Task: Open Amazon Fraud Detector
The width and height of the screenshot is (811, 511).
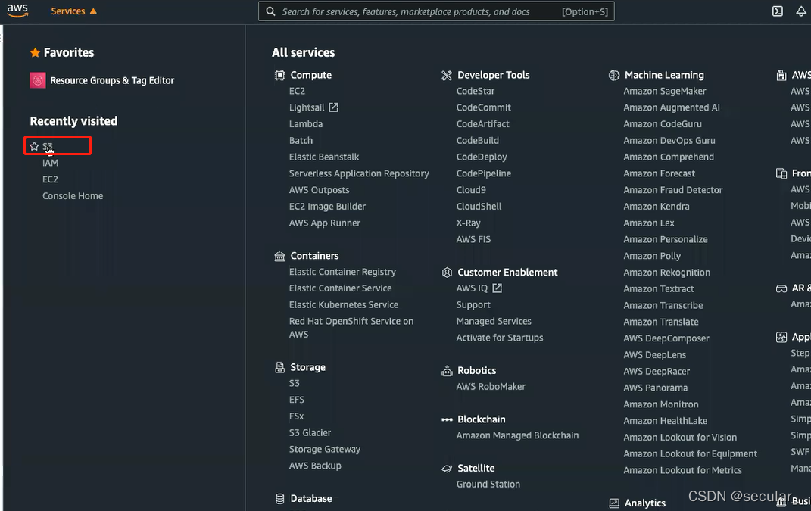Action: (673, 190)
